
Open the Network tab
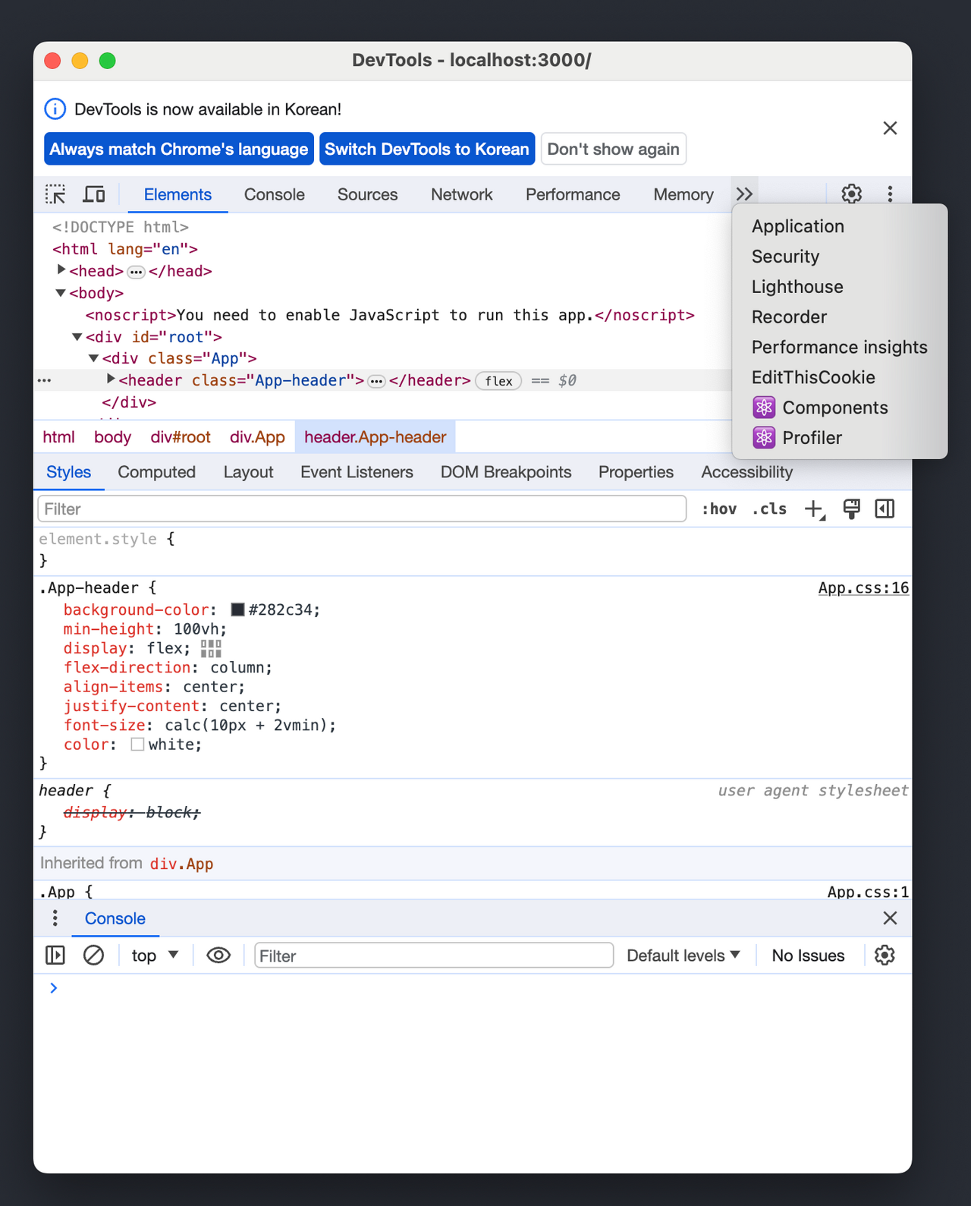(x=462, y=195)
